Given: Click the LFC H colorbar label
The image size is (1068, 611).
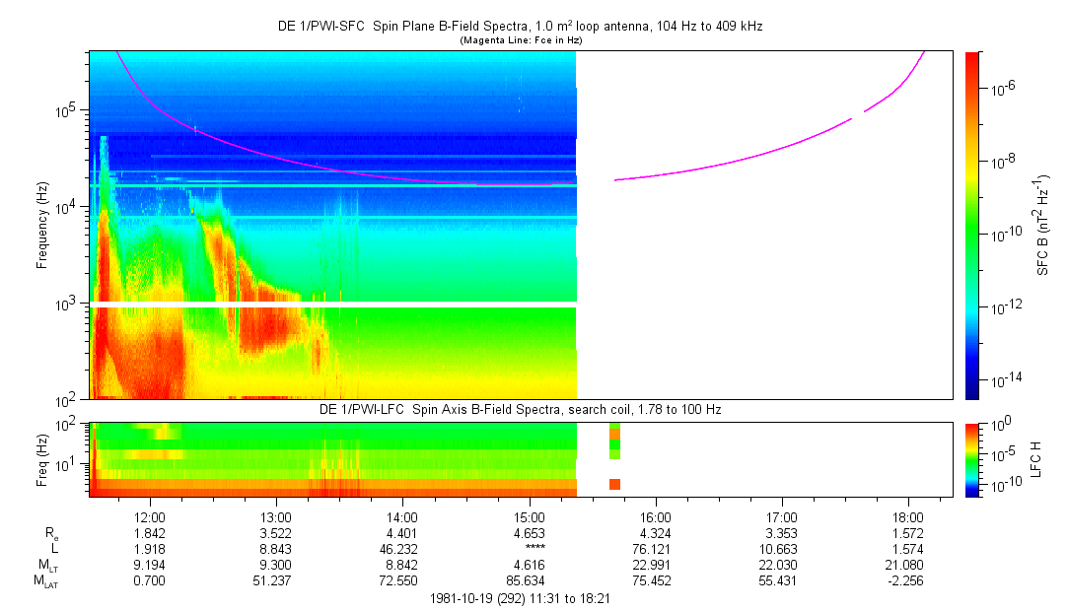Looking at the screenshot, I should [x=1035, y=458].
